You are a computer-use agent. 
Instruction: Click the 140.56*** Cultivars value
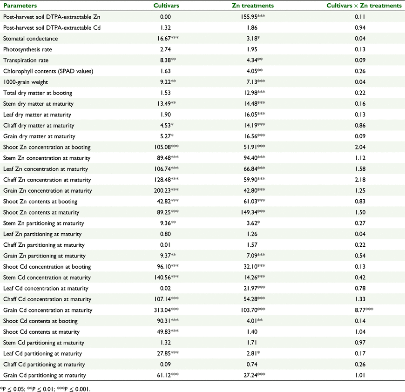[166, 277]
